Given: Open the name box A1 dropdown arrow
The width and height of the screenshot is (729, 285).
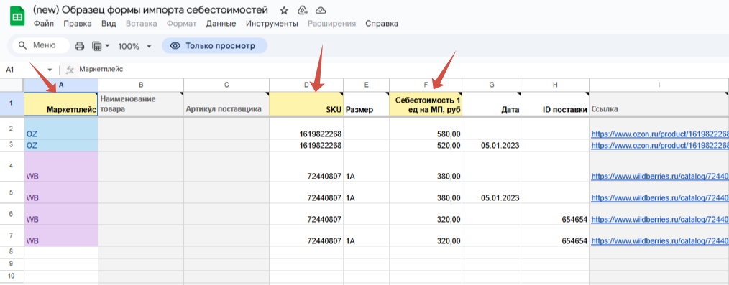Looking at the screenshot, I should point(50,70).
